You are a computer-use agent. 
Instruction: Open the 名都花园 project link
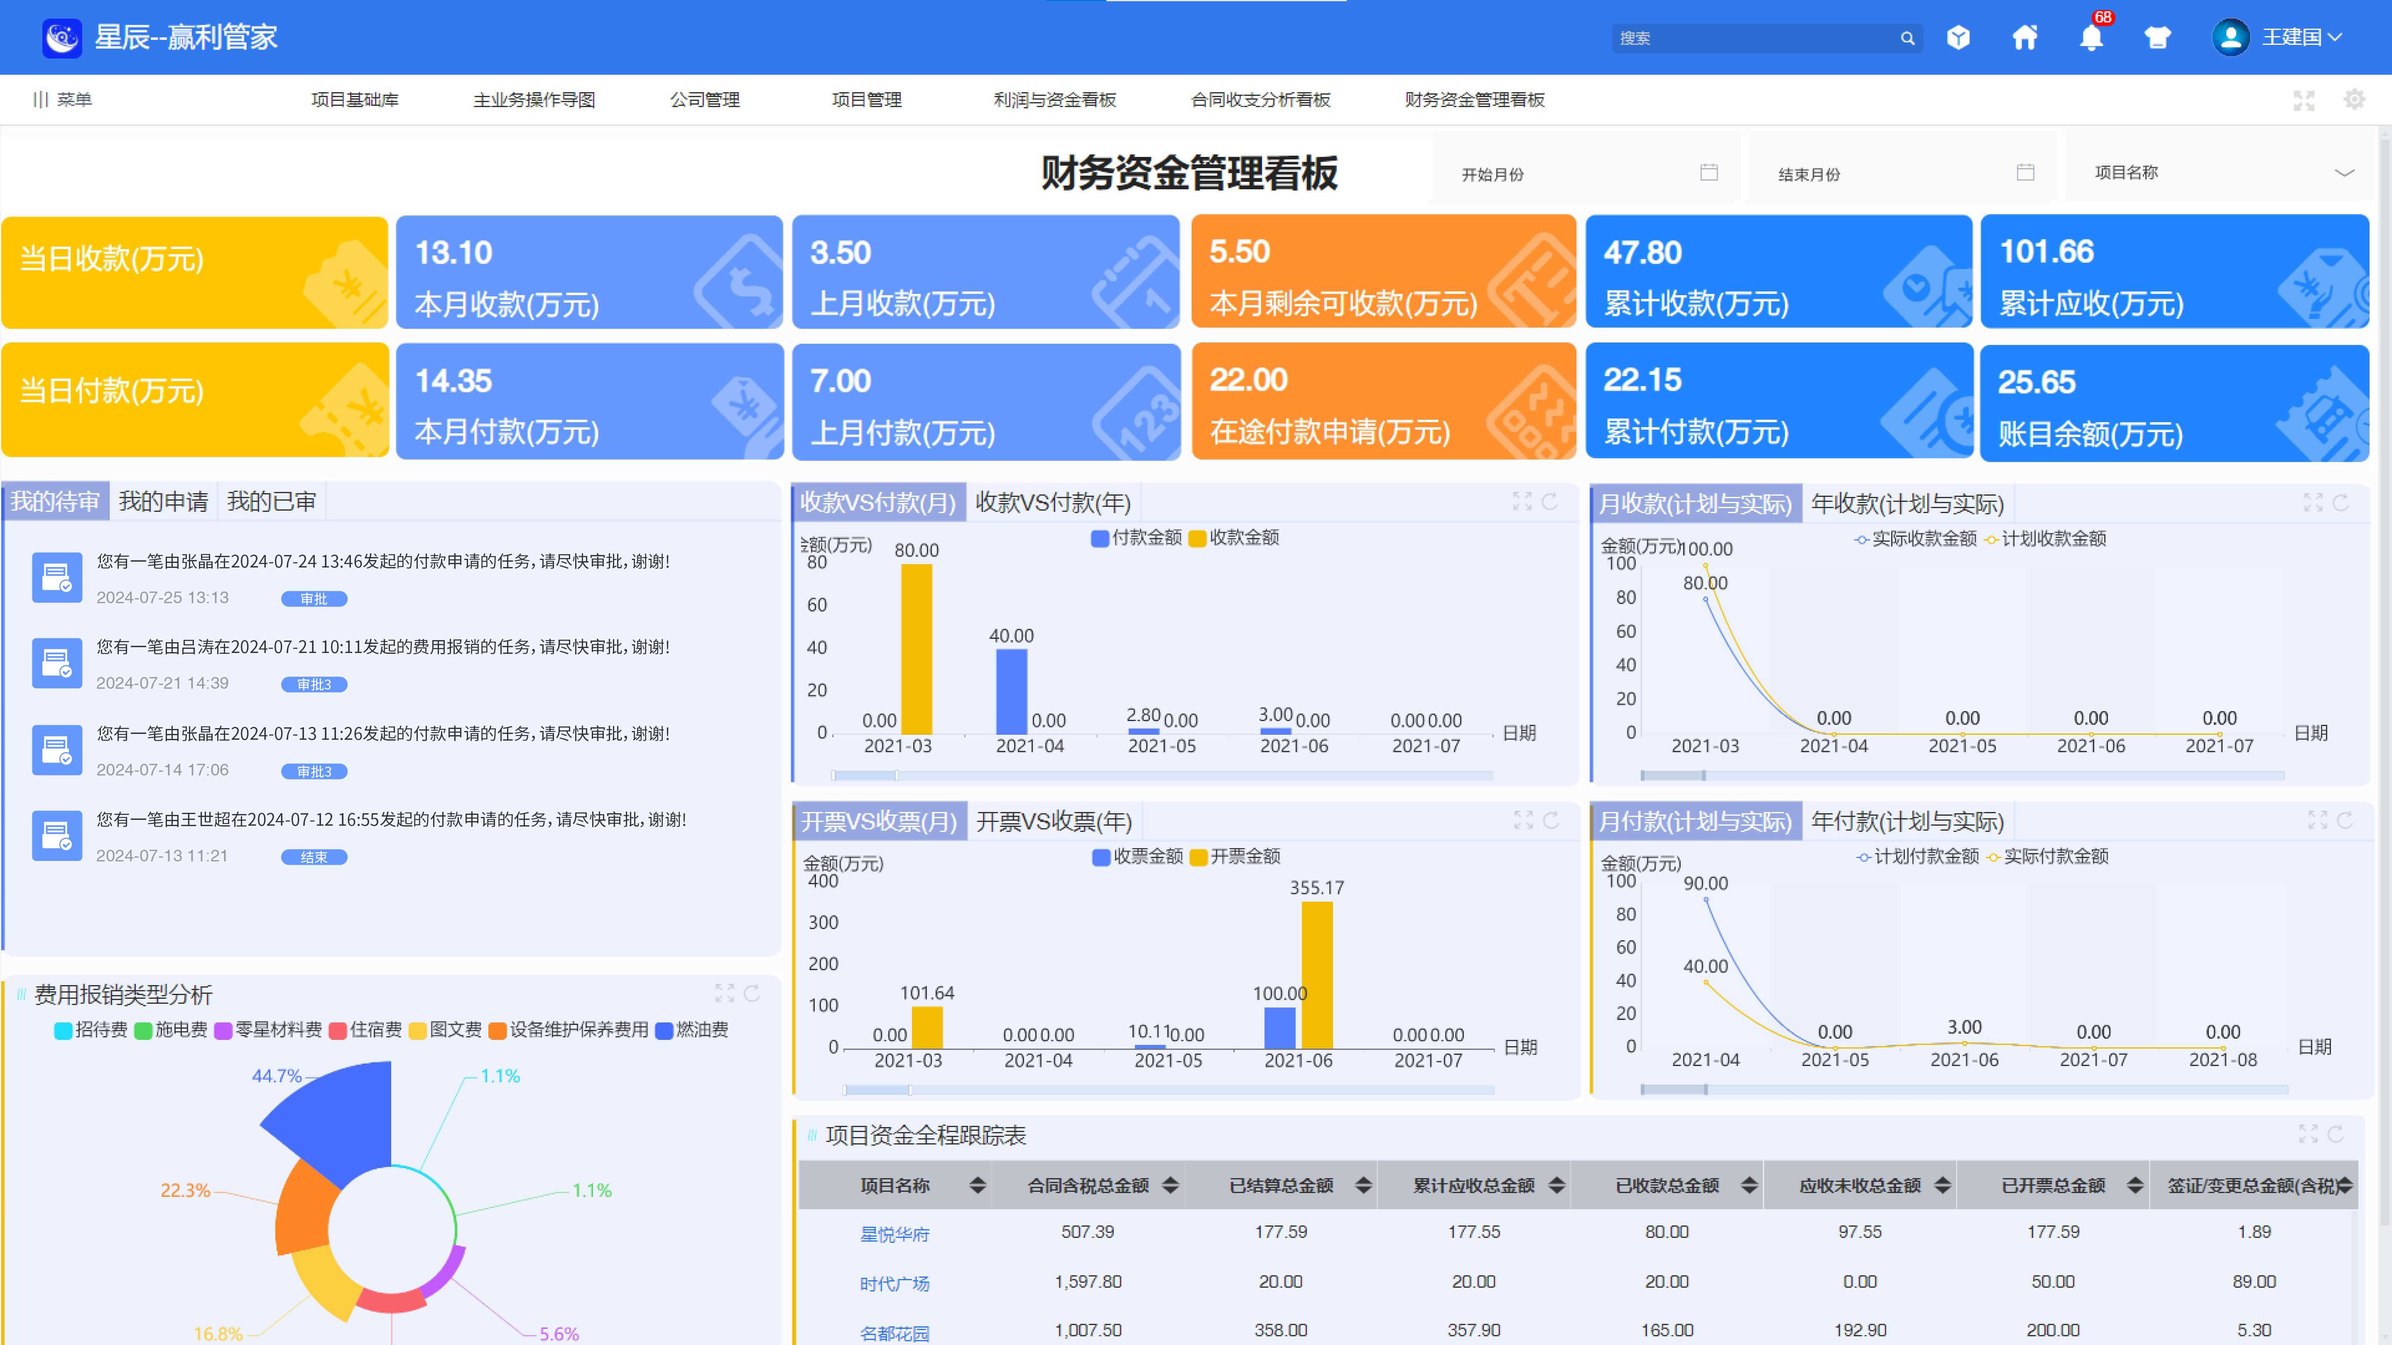[x=894, y=1333]
